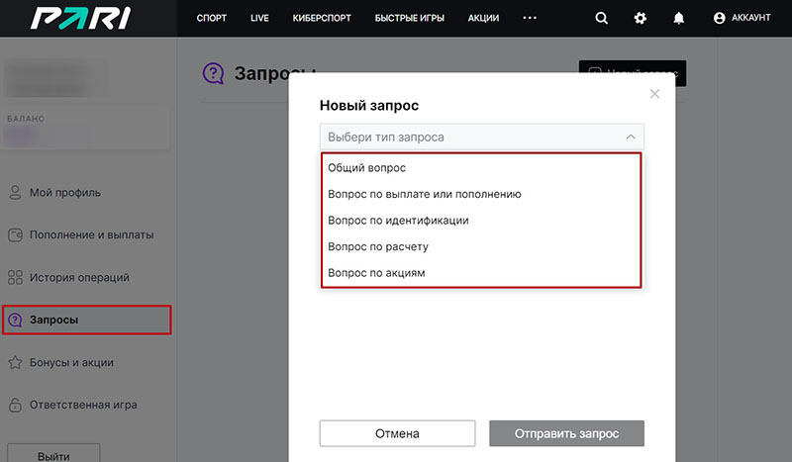792x462 pixels.
Task: Go to КИБЕРСПОРТ section
Action: coord(322,18)
